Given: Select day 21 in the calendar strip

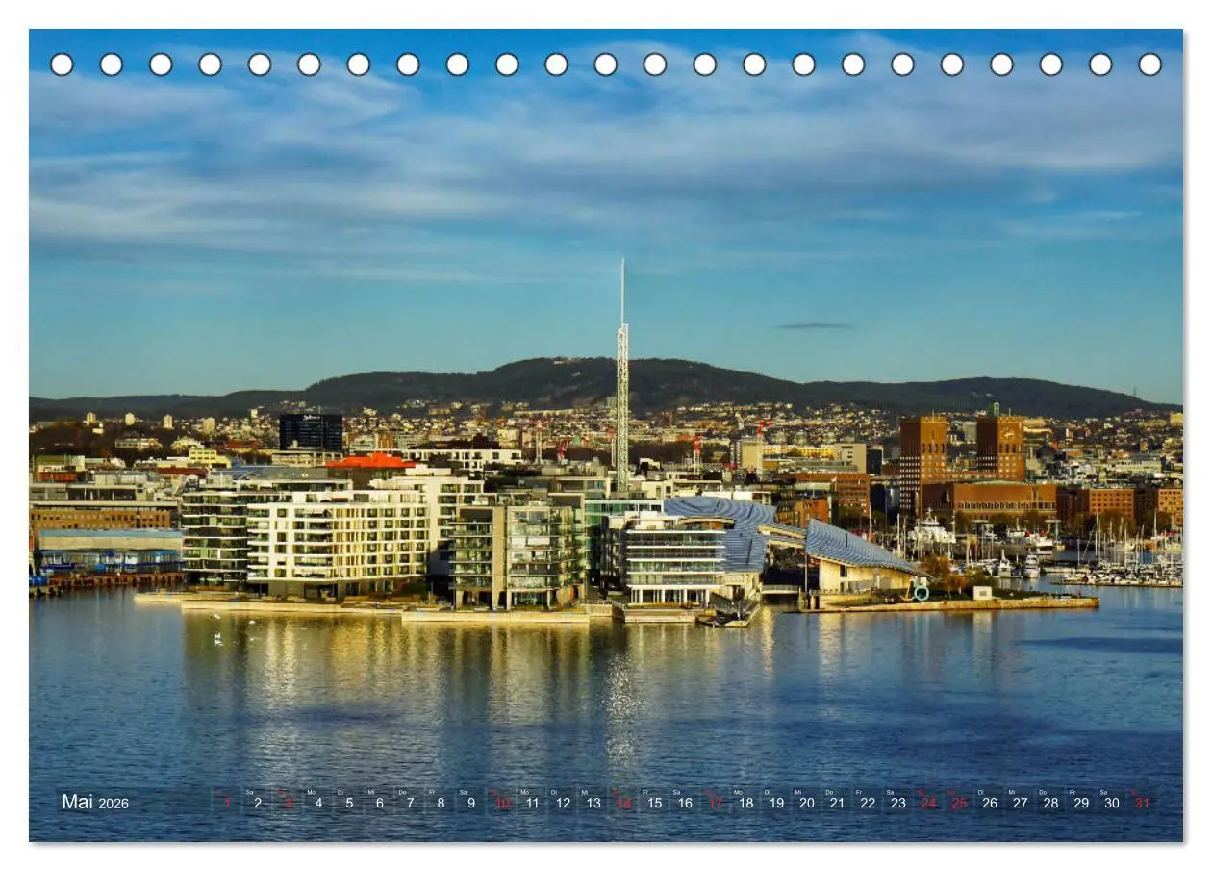Looking at the screenshot, I should coord(837,803).
